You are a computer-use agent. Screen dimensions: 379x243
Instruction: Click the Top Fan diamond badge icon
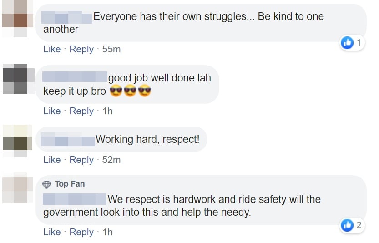click(x=46, y=184)
